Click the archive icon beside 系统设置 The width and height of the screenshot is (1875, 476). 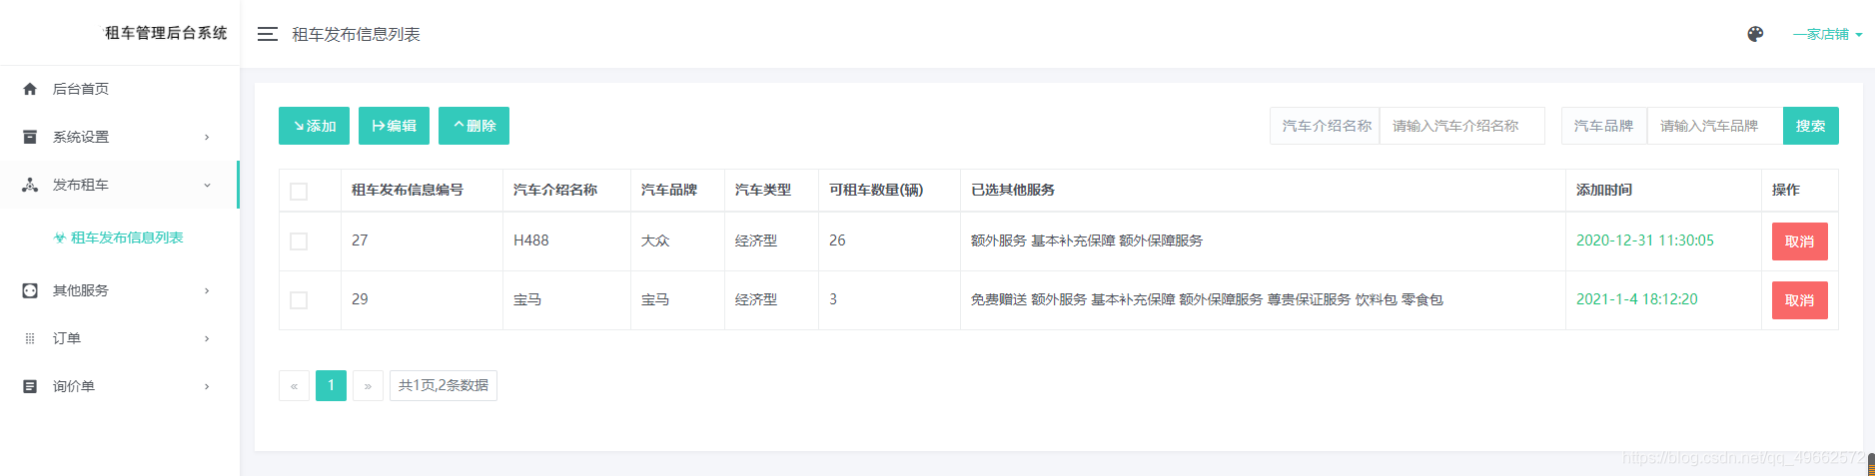(x=30, y=137)
